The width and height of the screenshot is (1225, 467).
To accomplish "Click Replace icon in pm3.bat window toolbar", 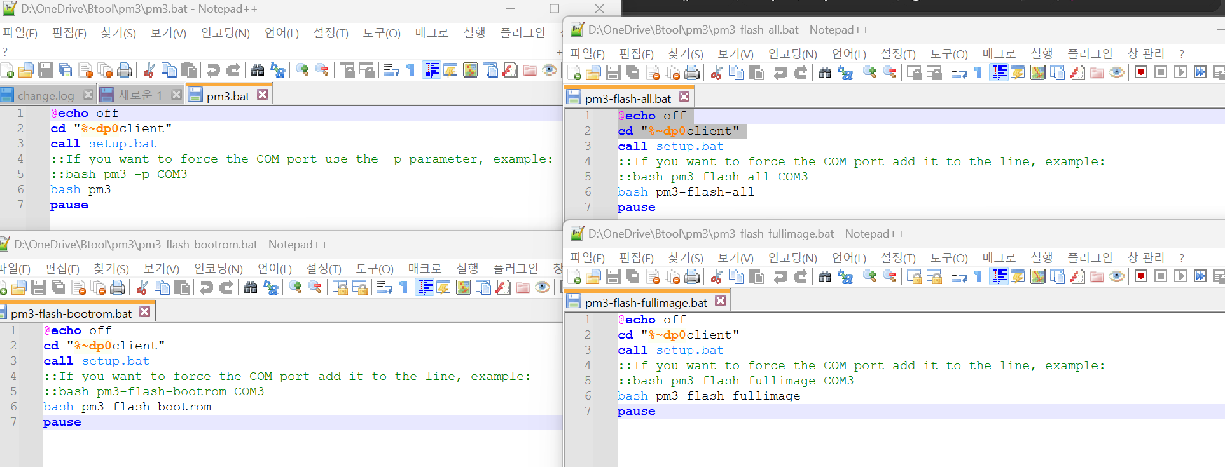I will click(278, 70).
